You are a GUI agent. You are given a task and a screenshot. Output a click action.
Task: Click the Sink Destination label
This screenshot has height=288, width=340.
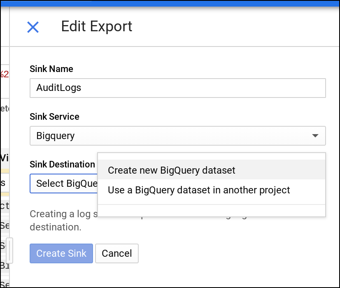62,164
